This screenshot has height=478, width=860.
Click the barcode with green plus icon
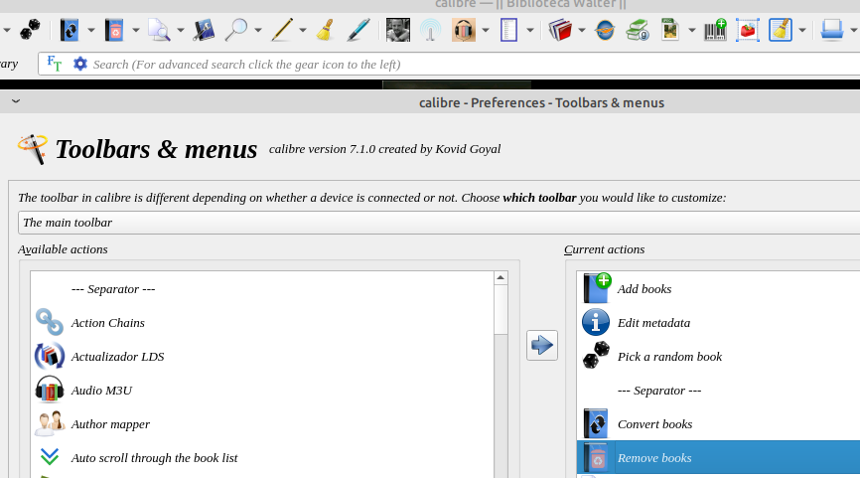click(715, 30)
